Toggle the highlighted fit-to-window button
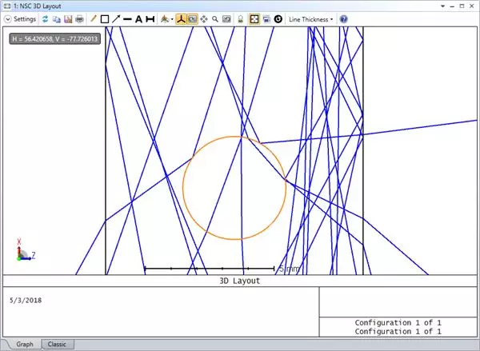 pos(254,18)
